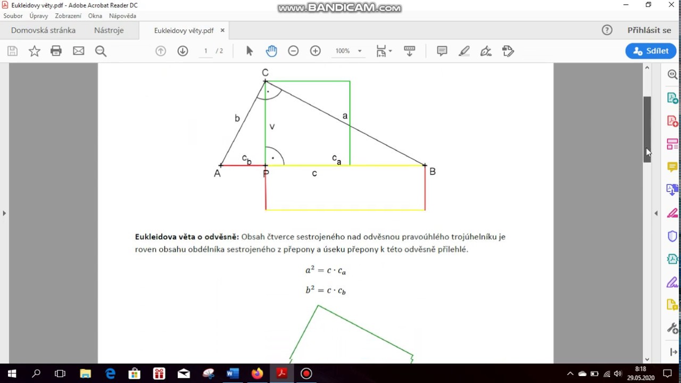Expand the left navigation pane arrow

4,213
